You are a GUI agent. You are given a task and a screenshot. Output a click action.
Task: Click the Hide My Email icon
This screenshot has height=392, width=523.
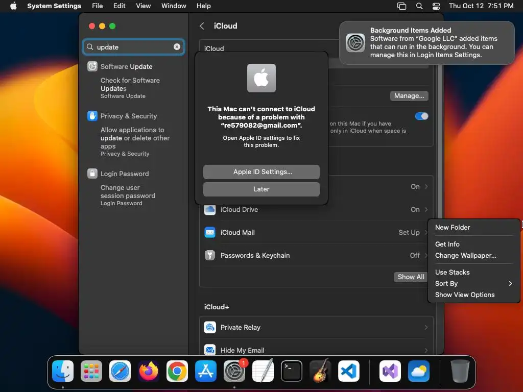(x=210, y=350)
